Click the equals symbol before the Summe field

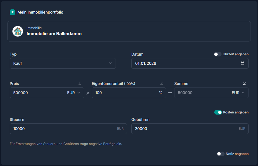point(170,93)
